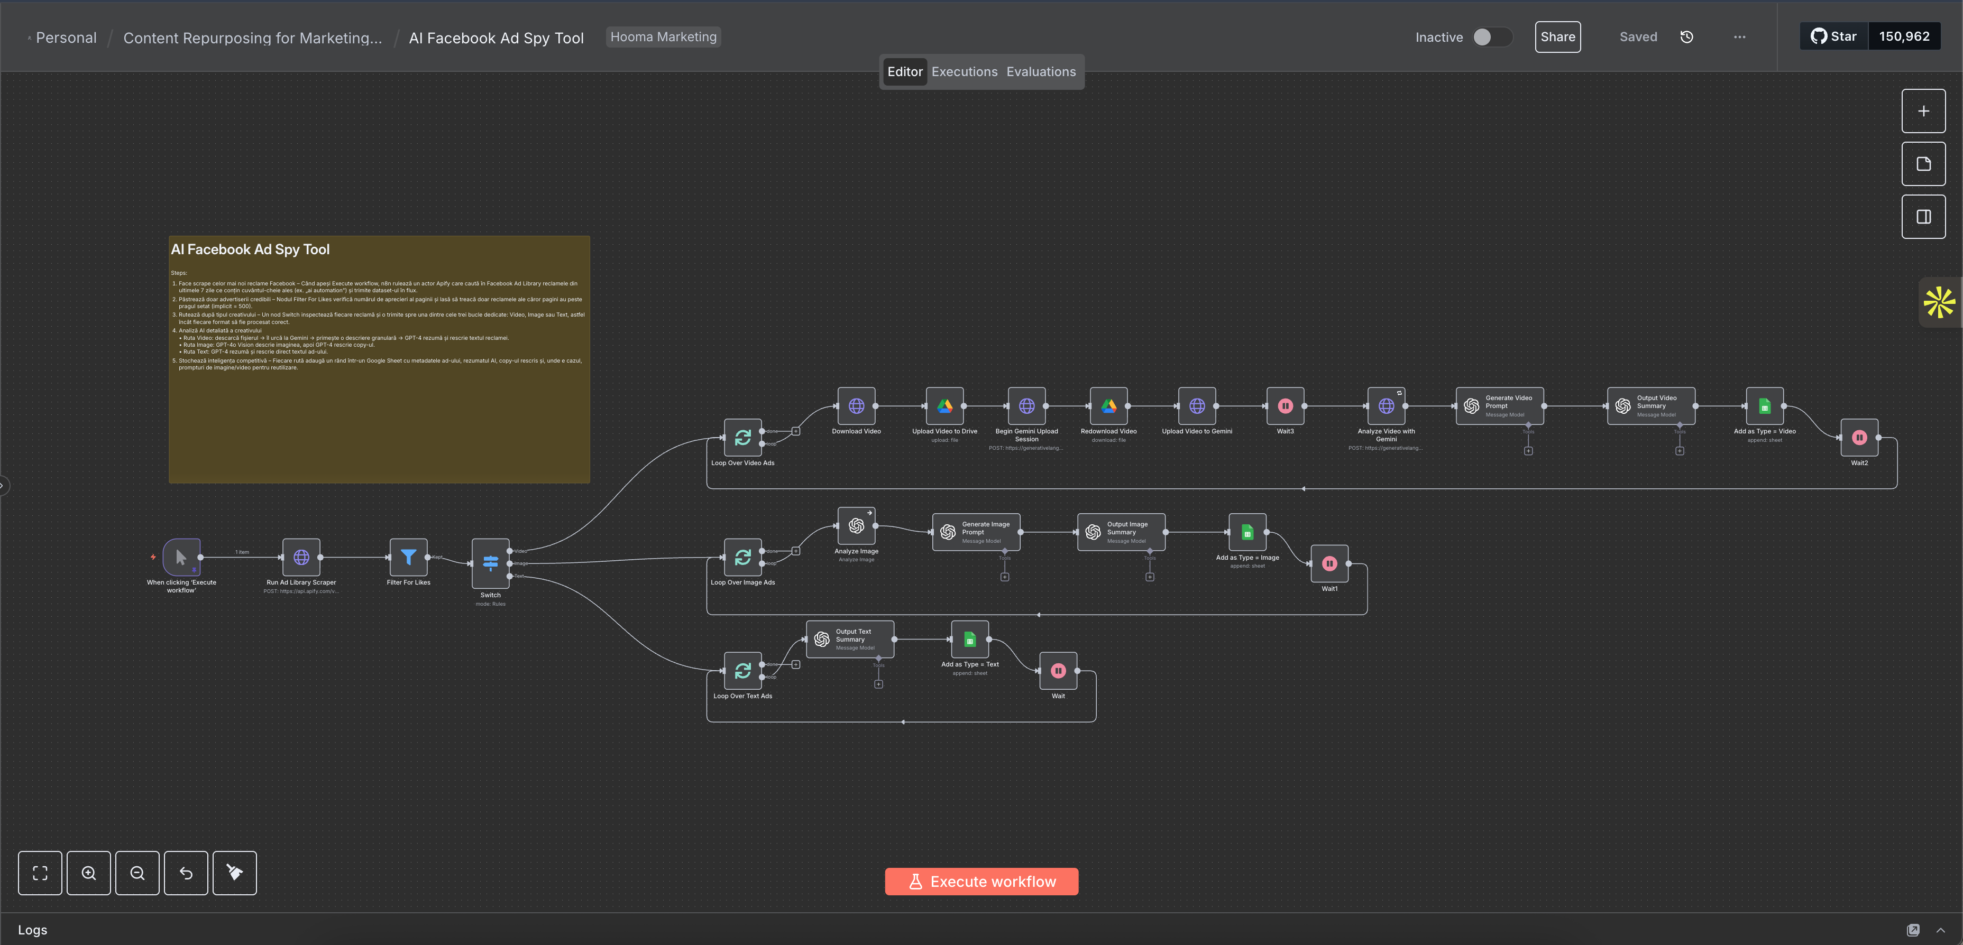Add a sticky note with note icon

(x=1923, y=164)
